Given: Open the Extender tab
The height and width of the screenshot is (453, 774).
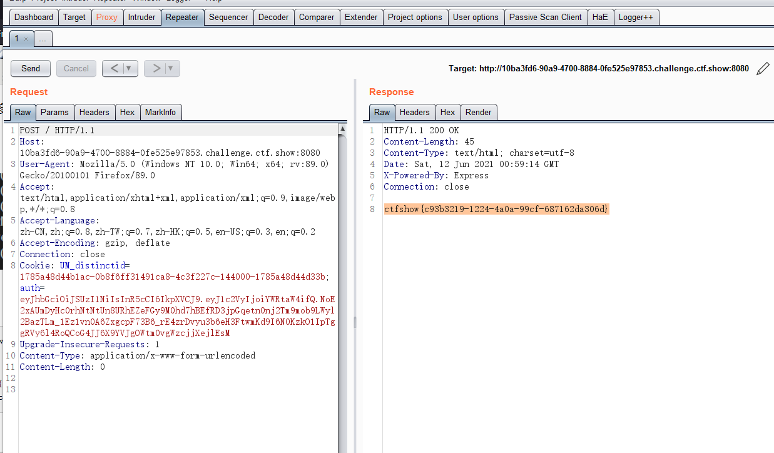Looking at the screenshot, I should 361,17.
